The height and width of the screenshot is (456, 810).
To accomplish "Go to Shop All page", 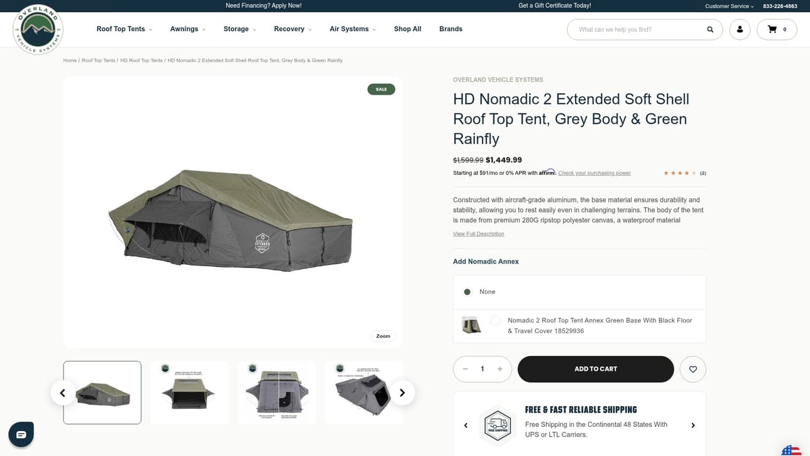I will click(x=408, y=29).
